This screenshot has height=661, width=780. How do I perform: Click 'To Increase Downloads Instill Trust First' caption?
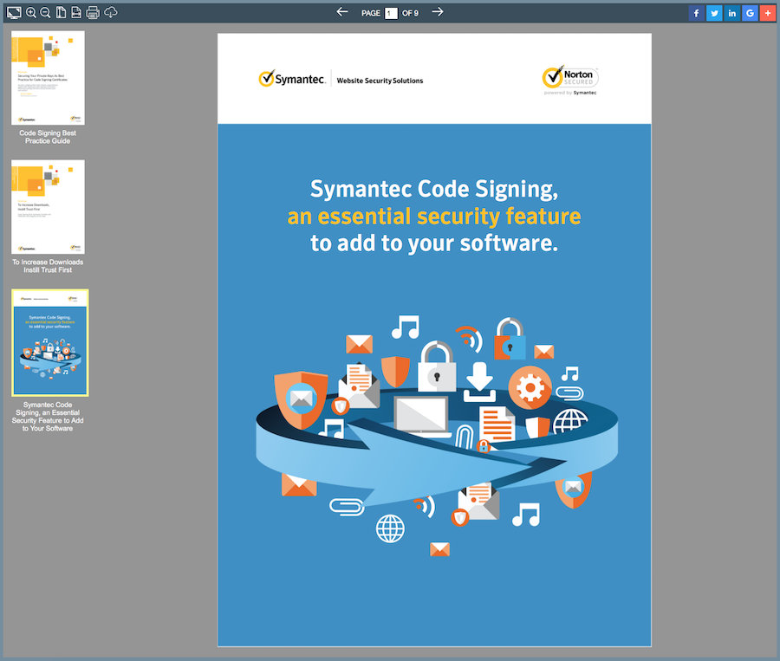click(48, 266)
